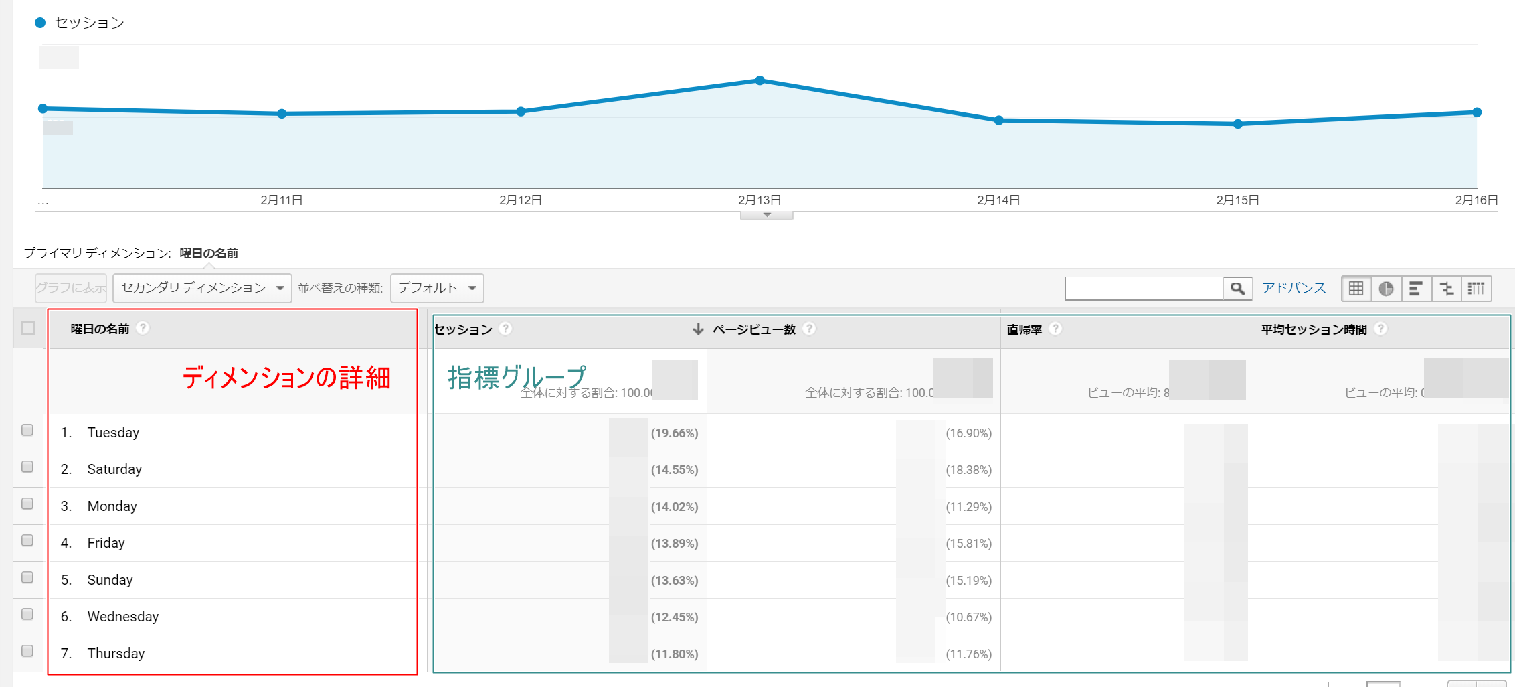Open help for 曜日の名前 column
The width and height of the screenshot is (1515, 687).
pyautogui.click(x=143, y=328)
